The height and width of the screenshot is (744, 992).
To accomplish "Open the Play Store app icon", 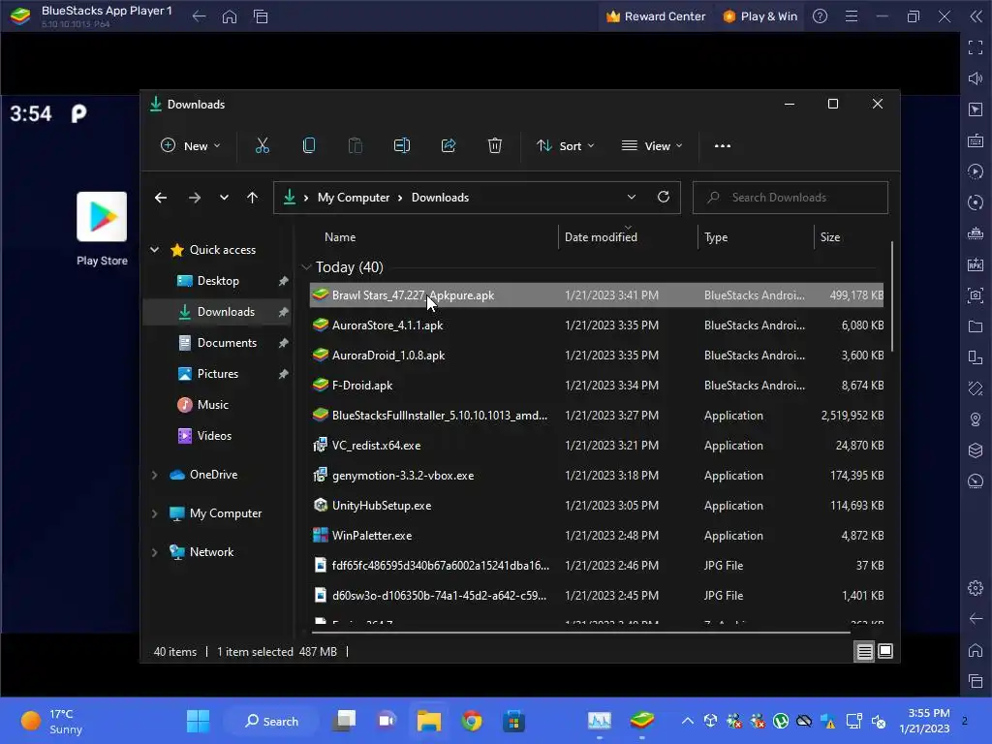I will (x=102, y=217).
